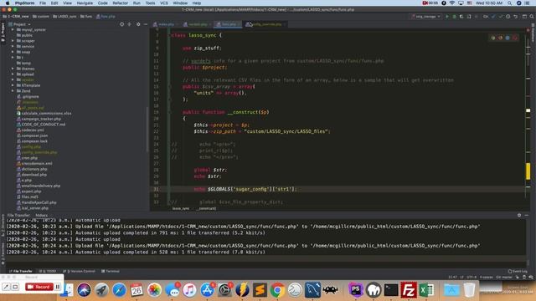Viewport: 536px width, 301px height.
Task: Open the Wi-Fi status menu
Action: pyautogui.click(x=452, y=3)
